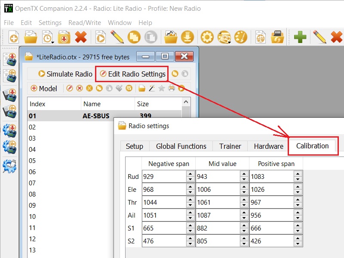Click the printer Print Model icon
Screen dimensions: 344x258
(172, 88)
